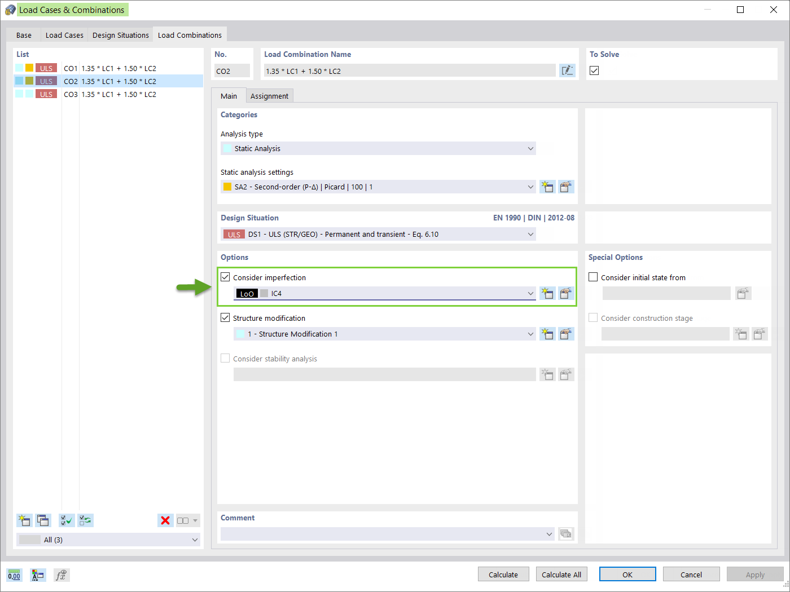This screenshot has height=592, width=790.
Task: Click new load combination icon below list
Action: point(24,520)
